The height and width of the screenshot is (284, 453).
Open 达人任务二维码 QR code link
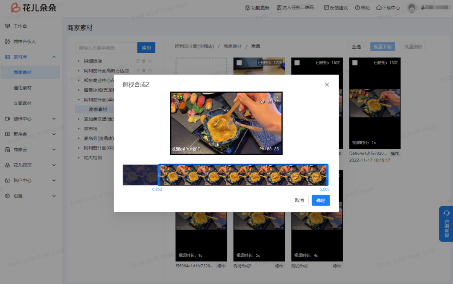click(x=295, y=8)
